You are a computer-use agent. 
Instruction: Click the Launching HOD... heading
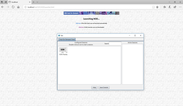pyautogui.click(x=91, y=19)
